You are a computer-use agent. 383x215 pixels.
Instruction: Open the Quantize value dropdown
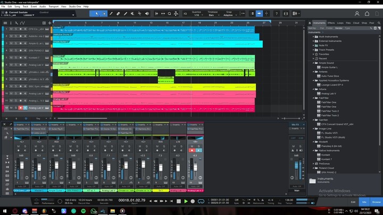[197, 15]
